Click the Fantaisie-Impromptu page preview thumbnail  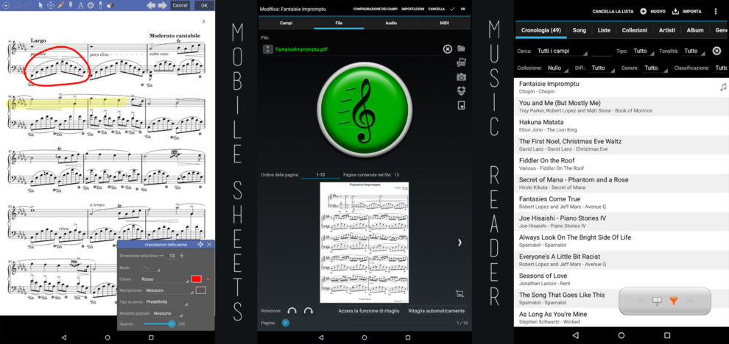[x=364, y=243]
